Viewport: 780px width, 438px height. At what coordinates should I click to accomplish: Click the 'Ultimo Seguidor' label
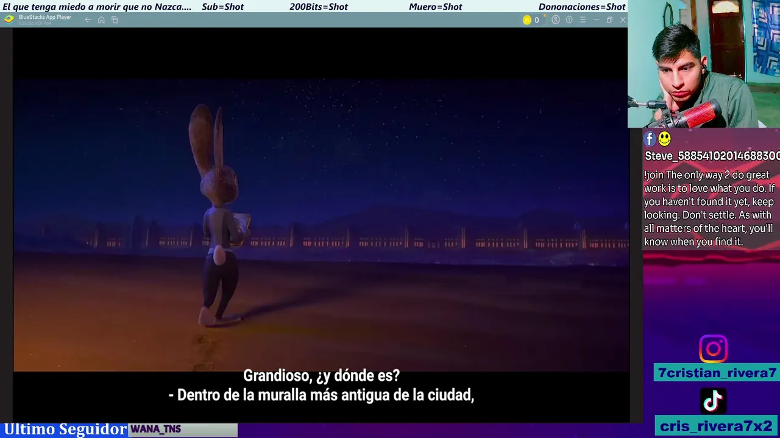[x=65, y=429]
